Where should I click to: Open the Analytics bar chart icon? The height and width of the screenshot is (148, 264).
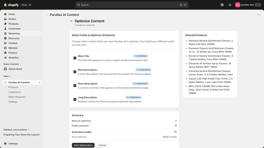pyautogui.click(x=5, y=58)
